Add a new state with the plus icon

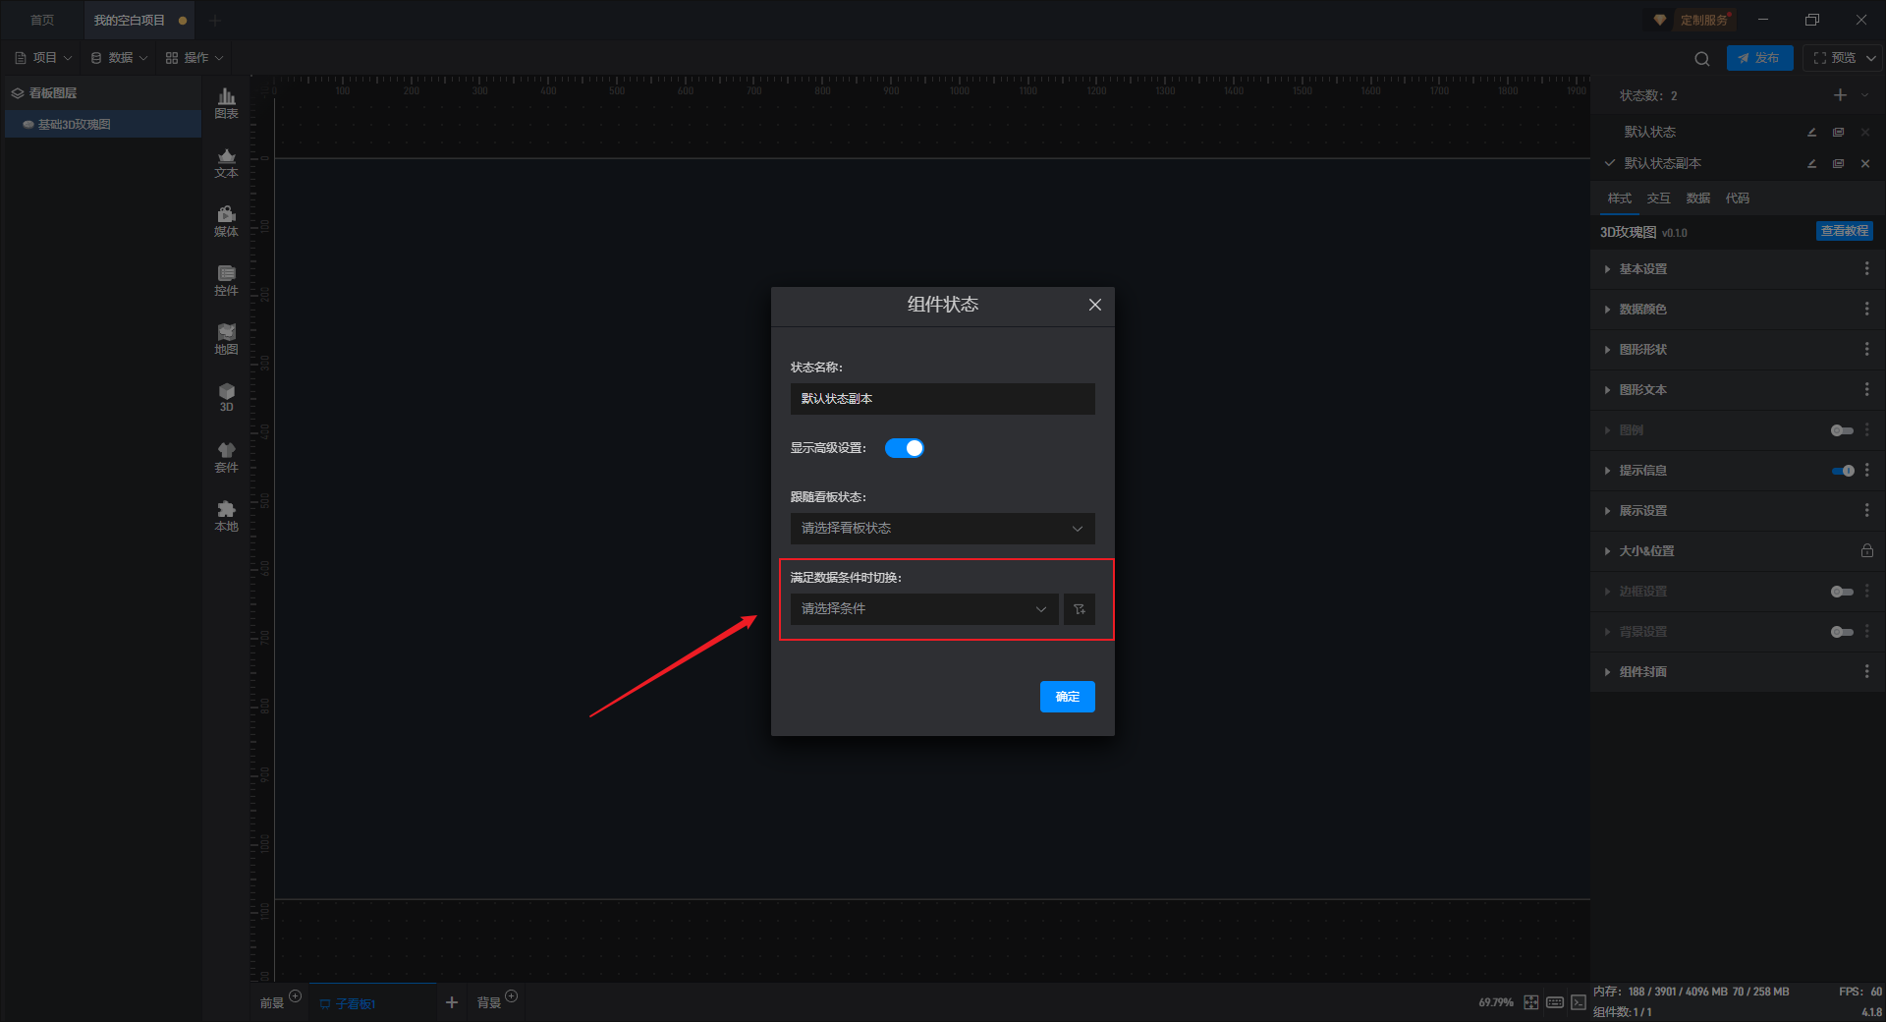[1840, 95]
